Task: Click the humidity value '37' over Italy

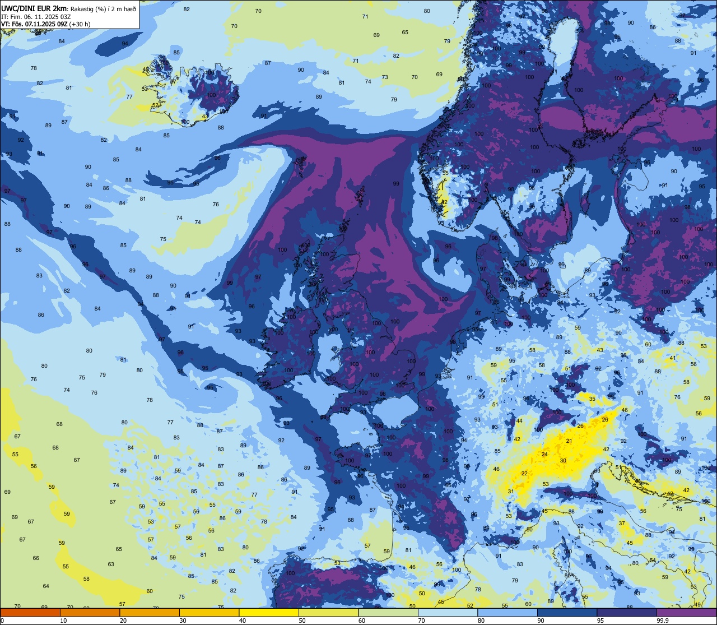Action: [622, 523]
